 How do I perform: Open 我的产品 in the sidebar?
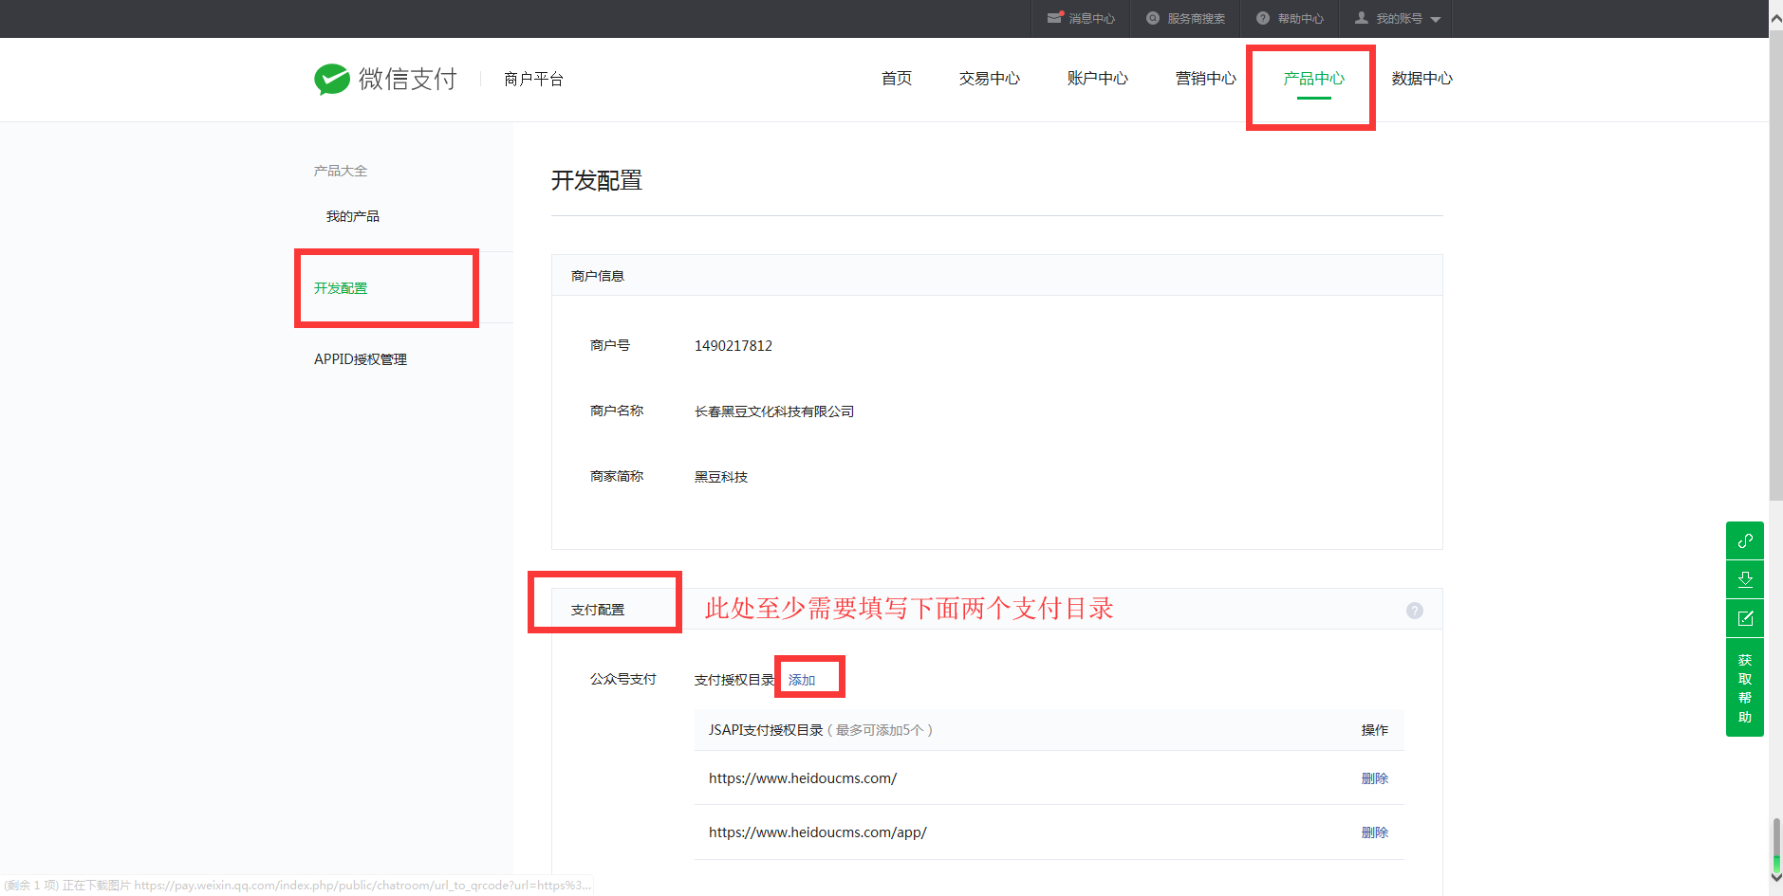pos(353,216)
